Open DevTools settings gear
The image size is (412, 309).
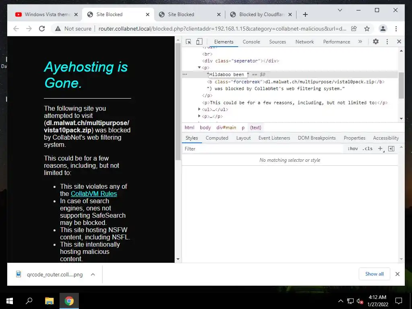coord(376,41)
